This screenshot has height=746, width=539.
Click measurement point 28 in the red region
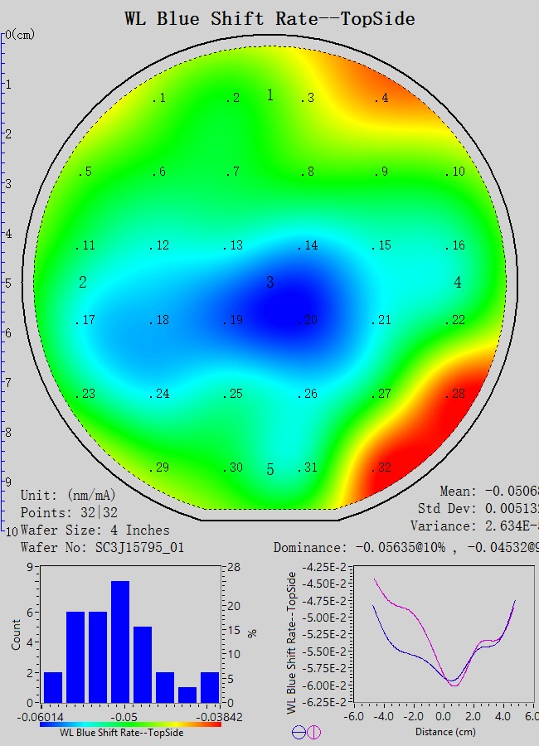[x=455, y=394]
